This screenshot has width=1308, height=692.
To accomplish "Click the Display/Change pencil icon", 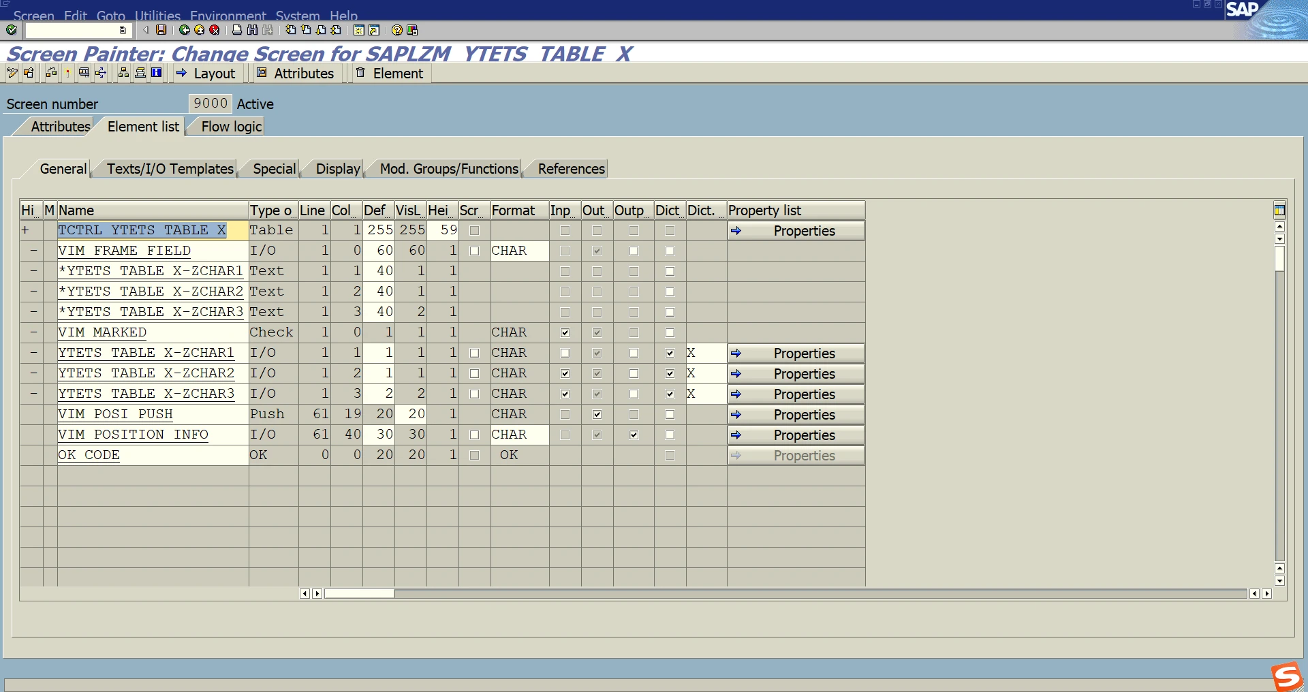I will [12, 73].
